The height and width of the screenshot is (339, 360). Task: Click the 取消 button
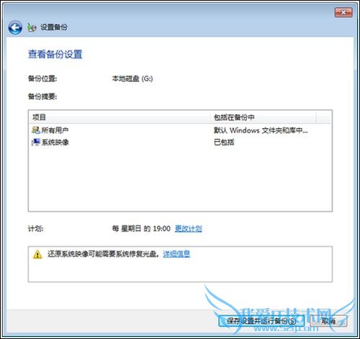click(328, 321)
